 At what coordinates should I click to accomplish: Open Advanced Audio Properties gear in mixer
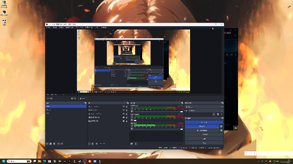pyautogui.click(x=131, y=144)
